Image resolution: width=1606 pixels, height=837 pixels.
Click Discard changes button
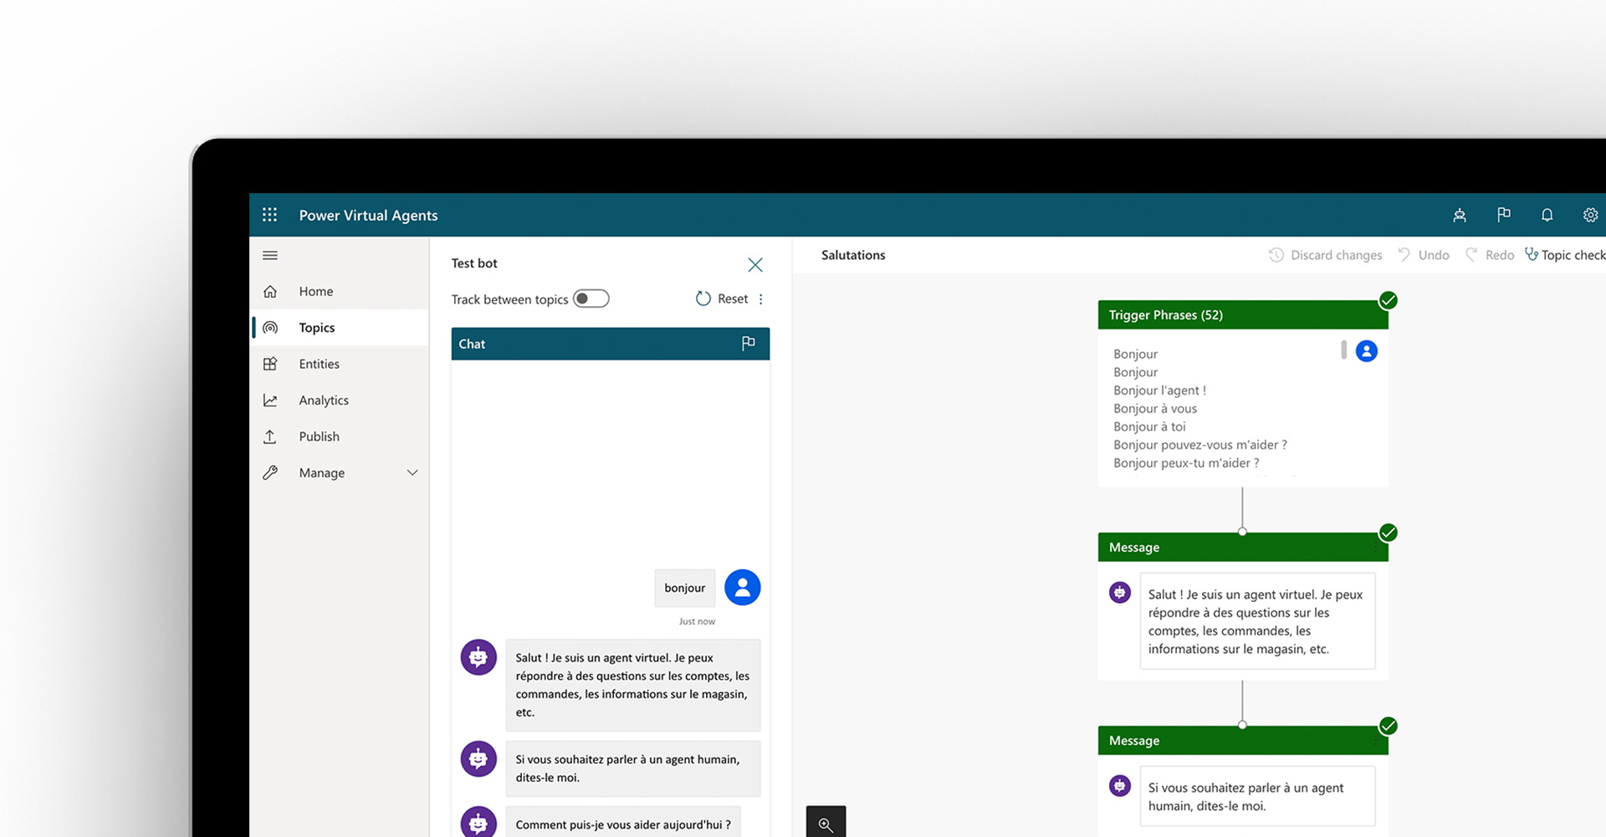click(1326, 255)
